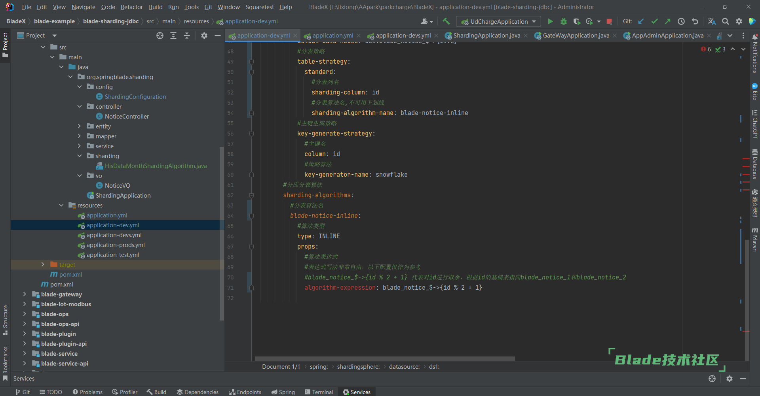760x396 pixels.
Task: Open the Dependencies tool window
Action: point(198,392)
